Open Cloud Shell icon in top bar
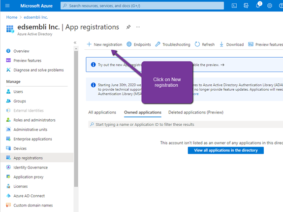This screenshot has height=212, width=283. click(x=234, y=6)
